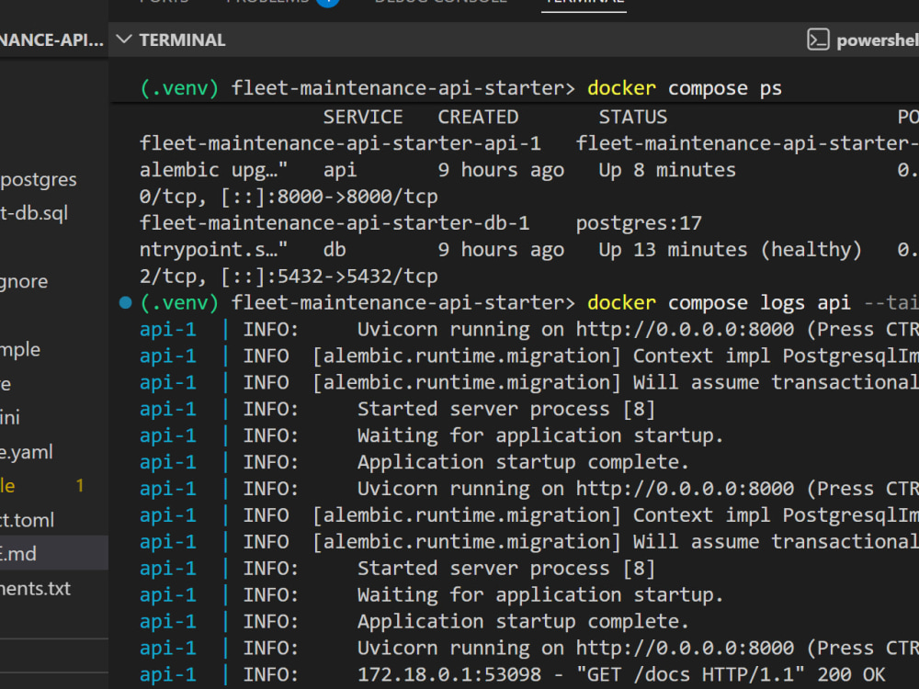Open the file ending in mple
Viewport: 919px width, 689px height.
click(20, 350)
